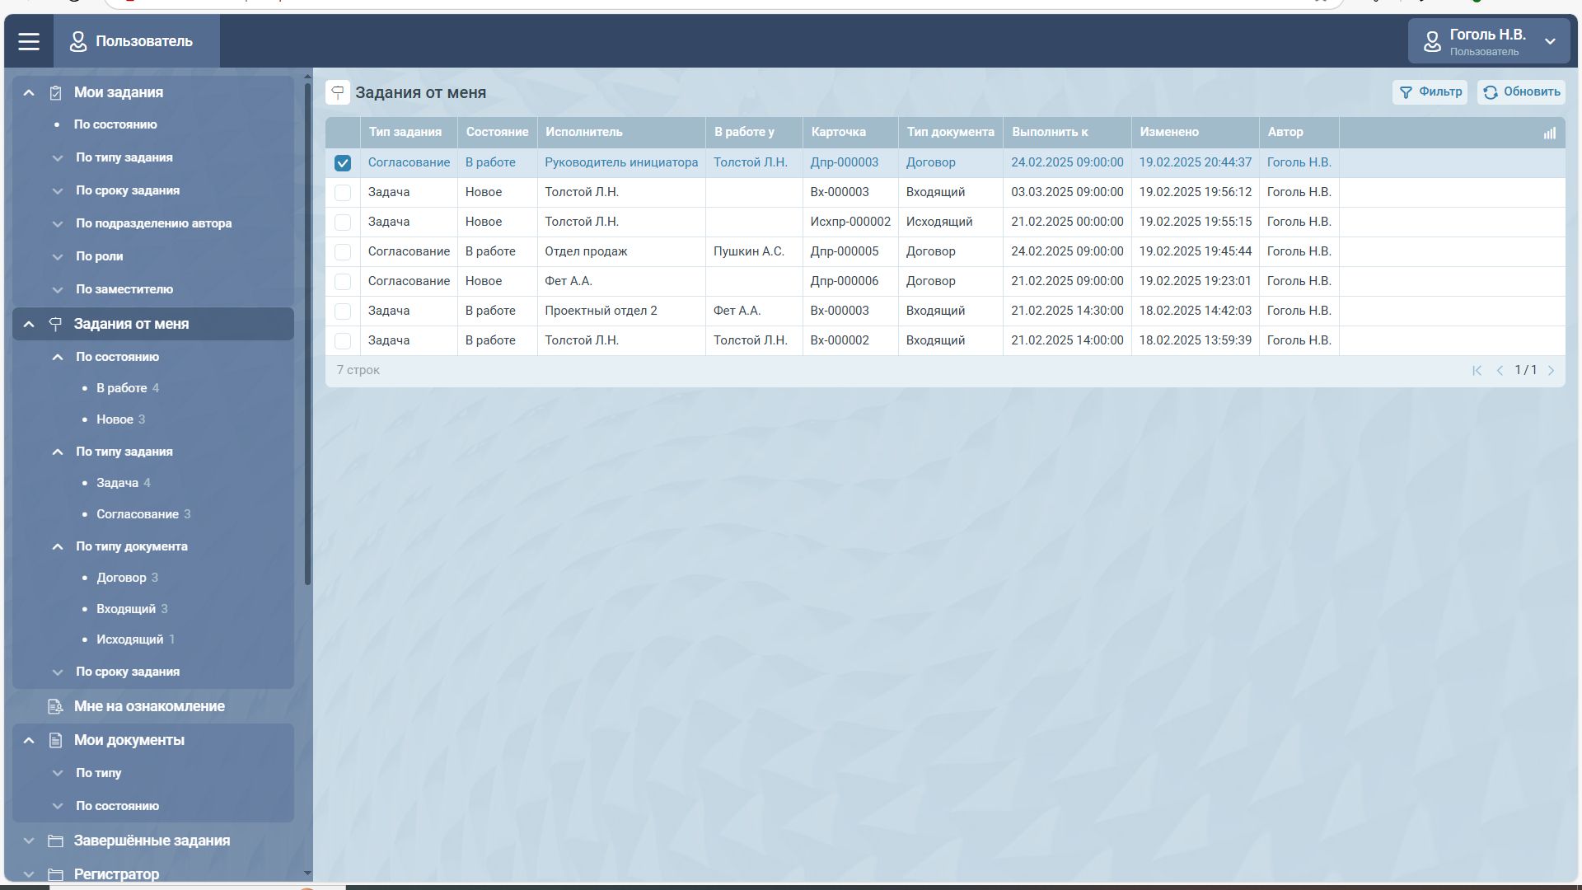The image size is (1582, 890).
Task: Open the Гоголь Н.В. user dropdown
Action: tap(1488, 41)
